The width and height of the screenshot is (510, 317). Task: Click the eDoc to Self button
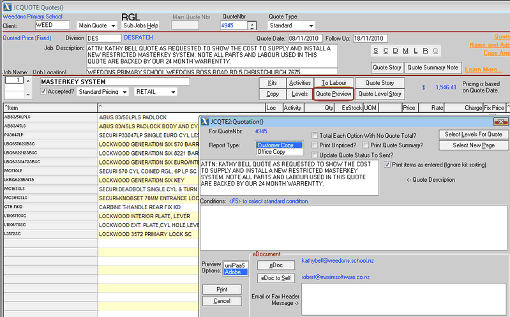[x=276, y=278]
